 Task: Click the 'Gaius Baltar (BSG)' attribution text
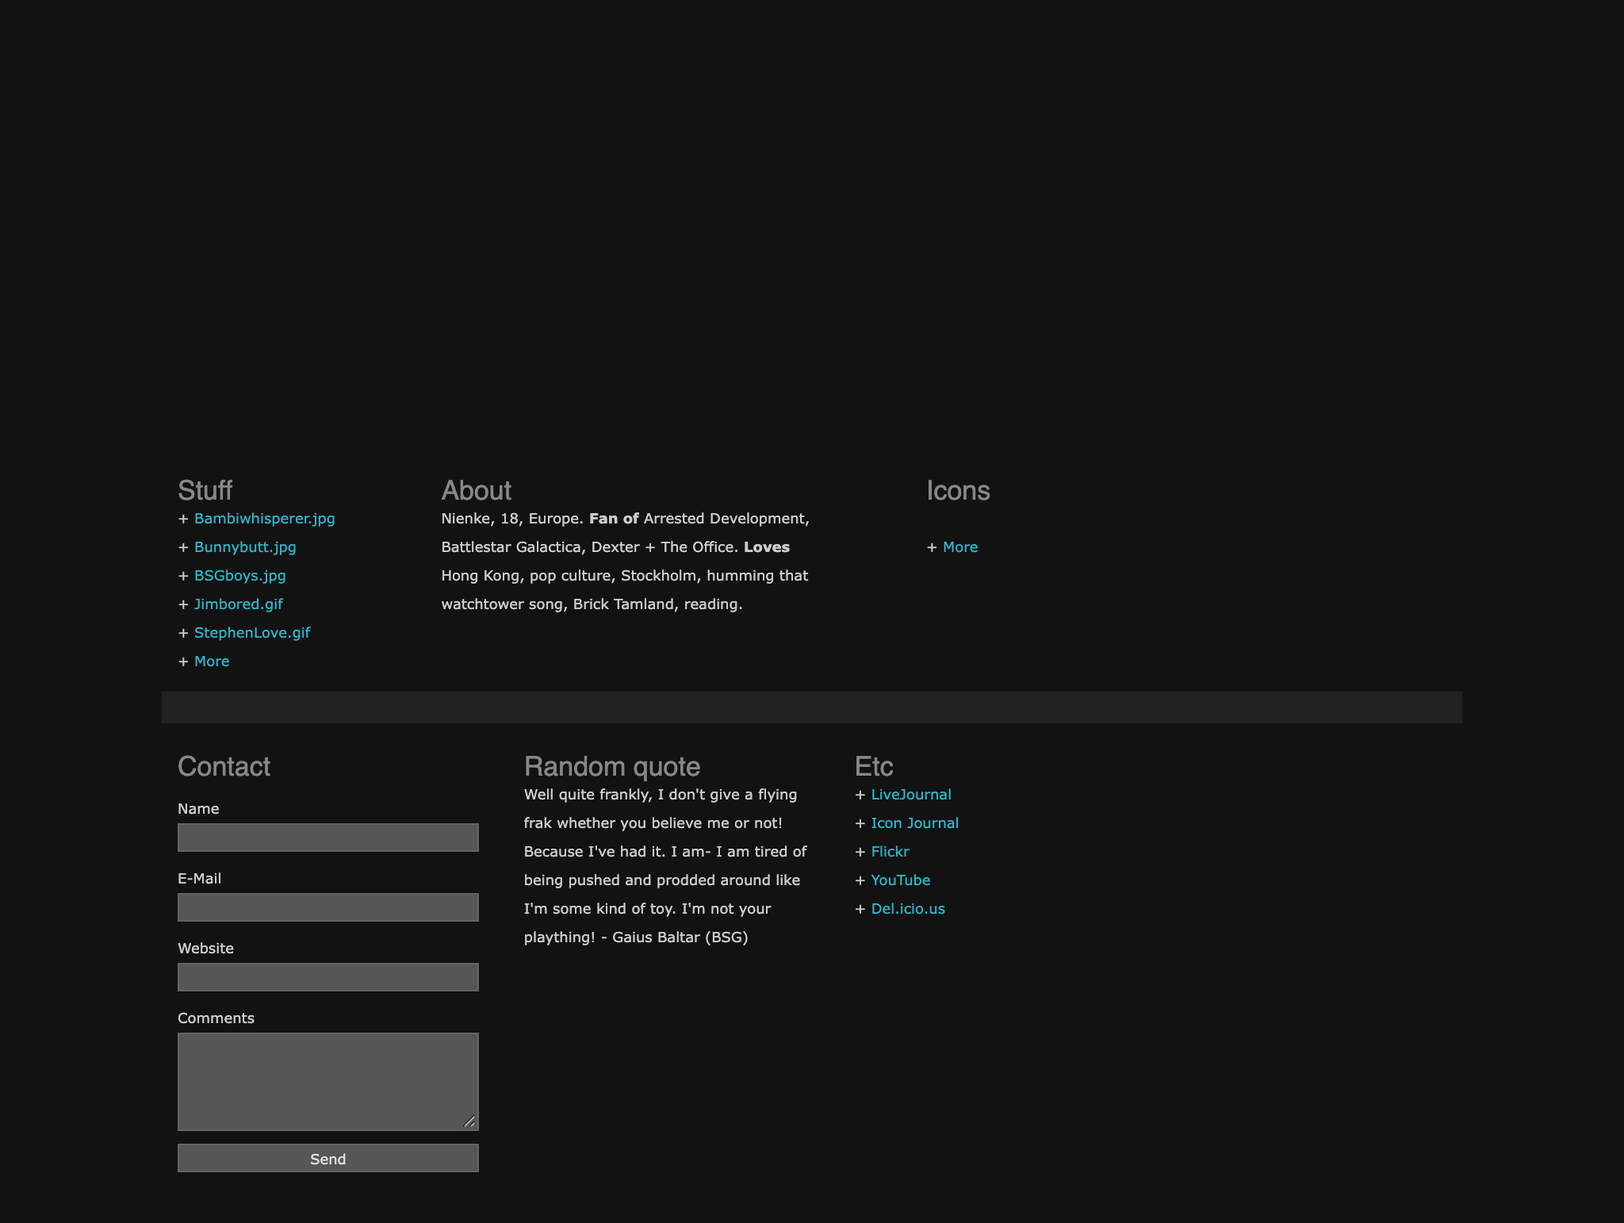click(x=680, y=937)
